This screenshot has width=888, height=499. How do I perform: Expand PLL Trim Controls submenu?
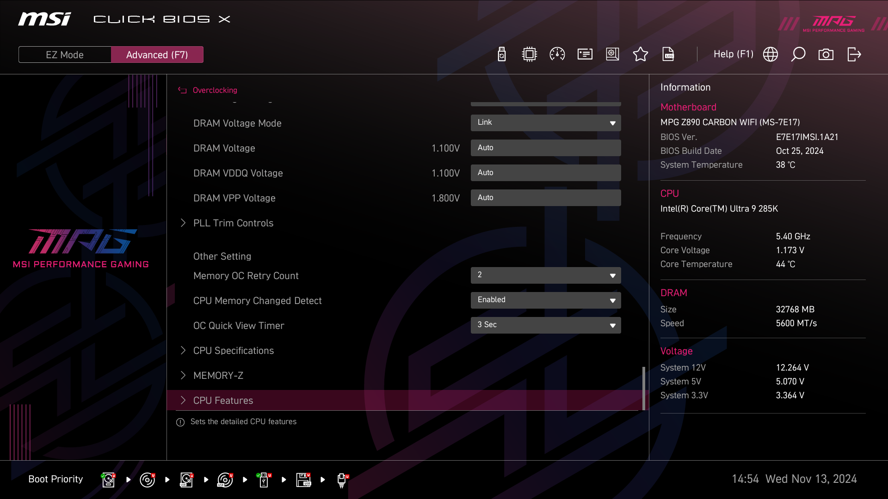click(233, 223)
